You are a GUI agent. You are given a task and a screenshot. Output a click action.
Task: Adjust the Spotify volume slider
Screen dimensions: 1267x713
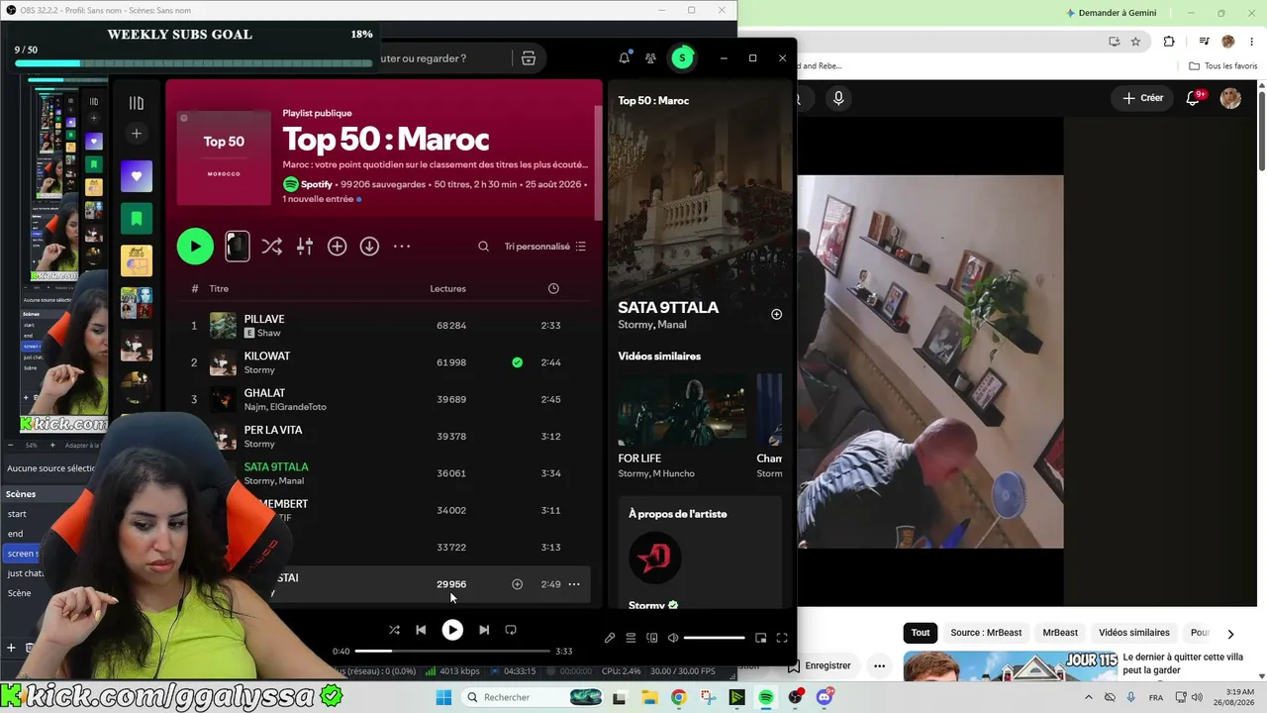click(x=714, y=639)
